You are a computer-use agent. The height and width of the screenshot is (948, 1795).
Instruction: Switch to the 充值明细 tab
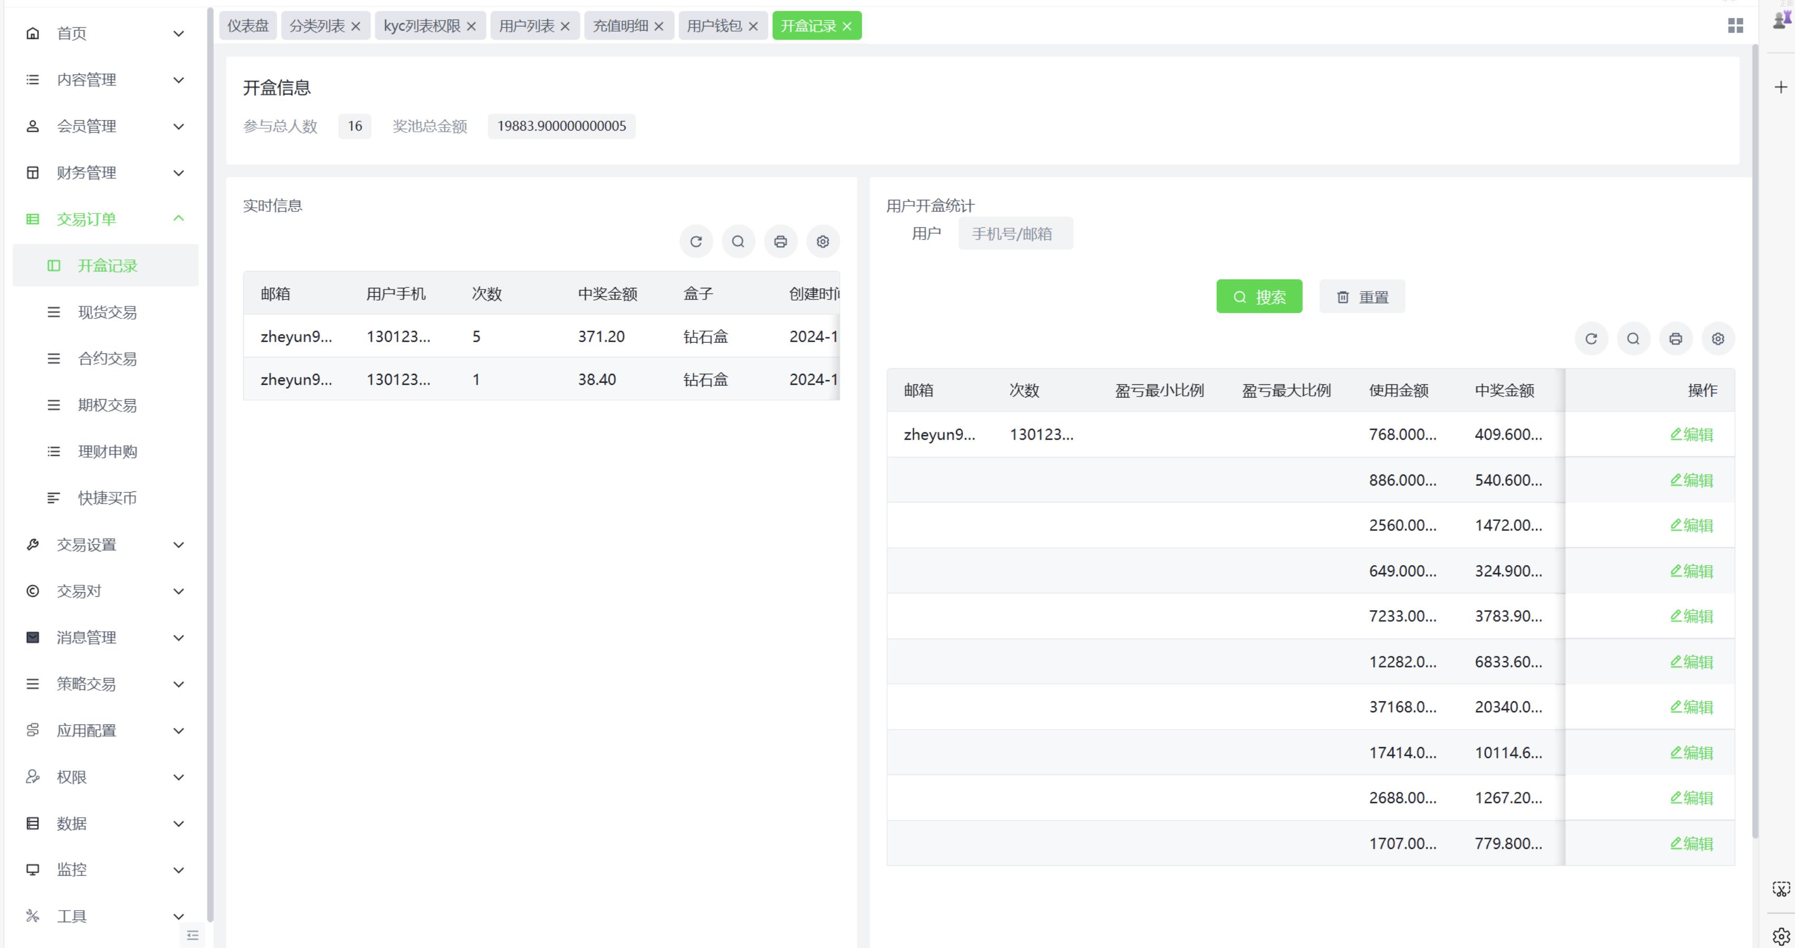pyautogui.click(x=619, y=26)
